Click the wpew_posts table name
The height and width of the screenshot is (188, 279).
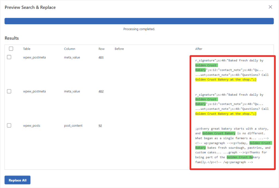point(32,126)
